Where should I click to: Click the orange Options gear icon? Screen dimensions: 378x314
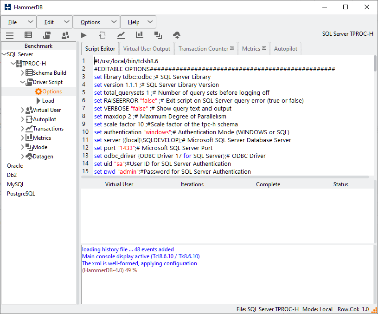tap(38, 92)
